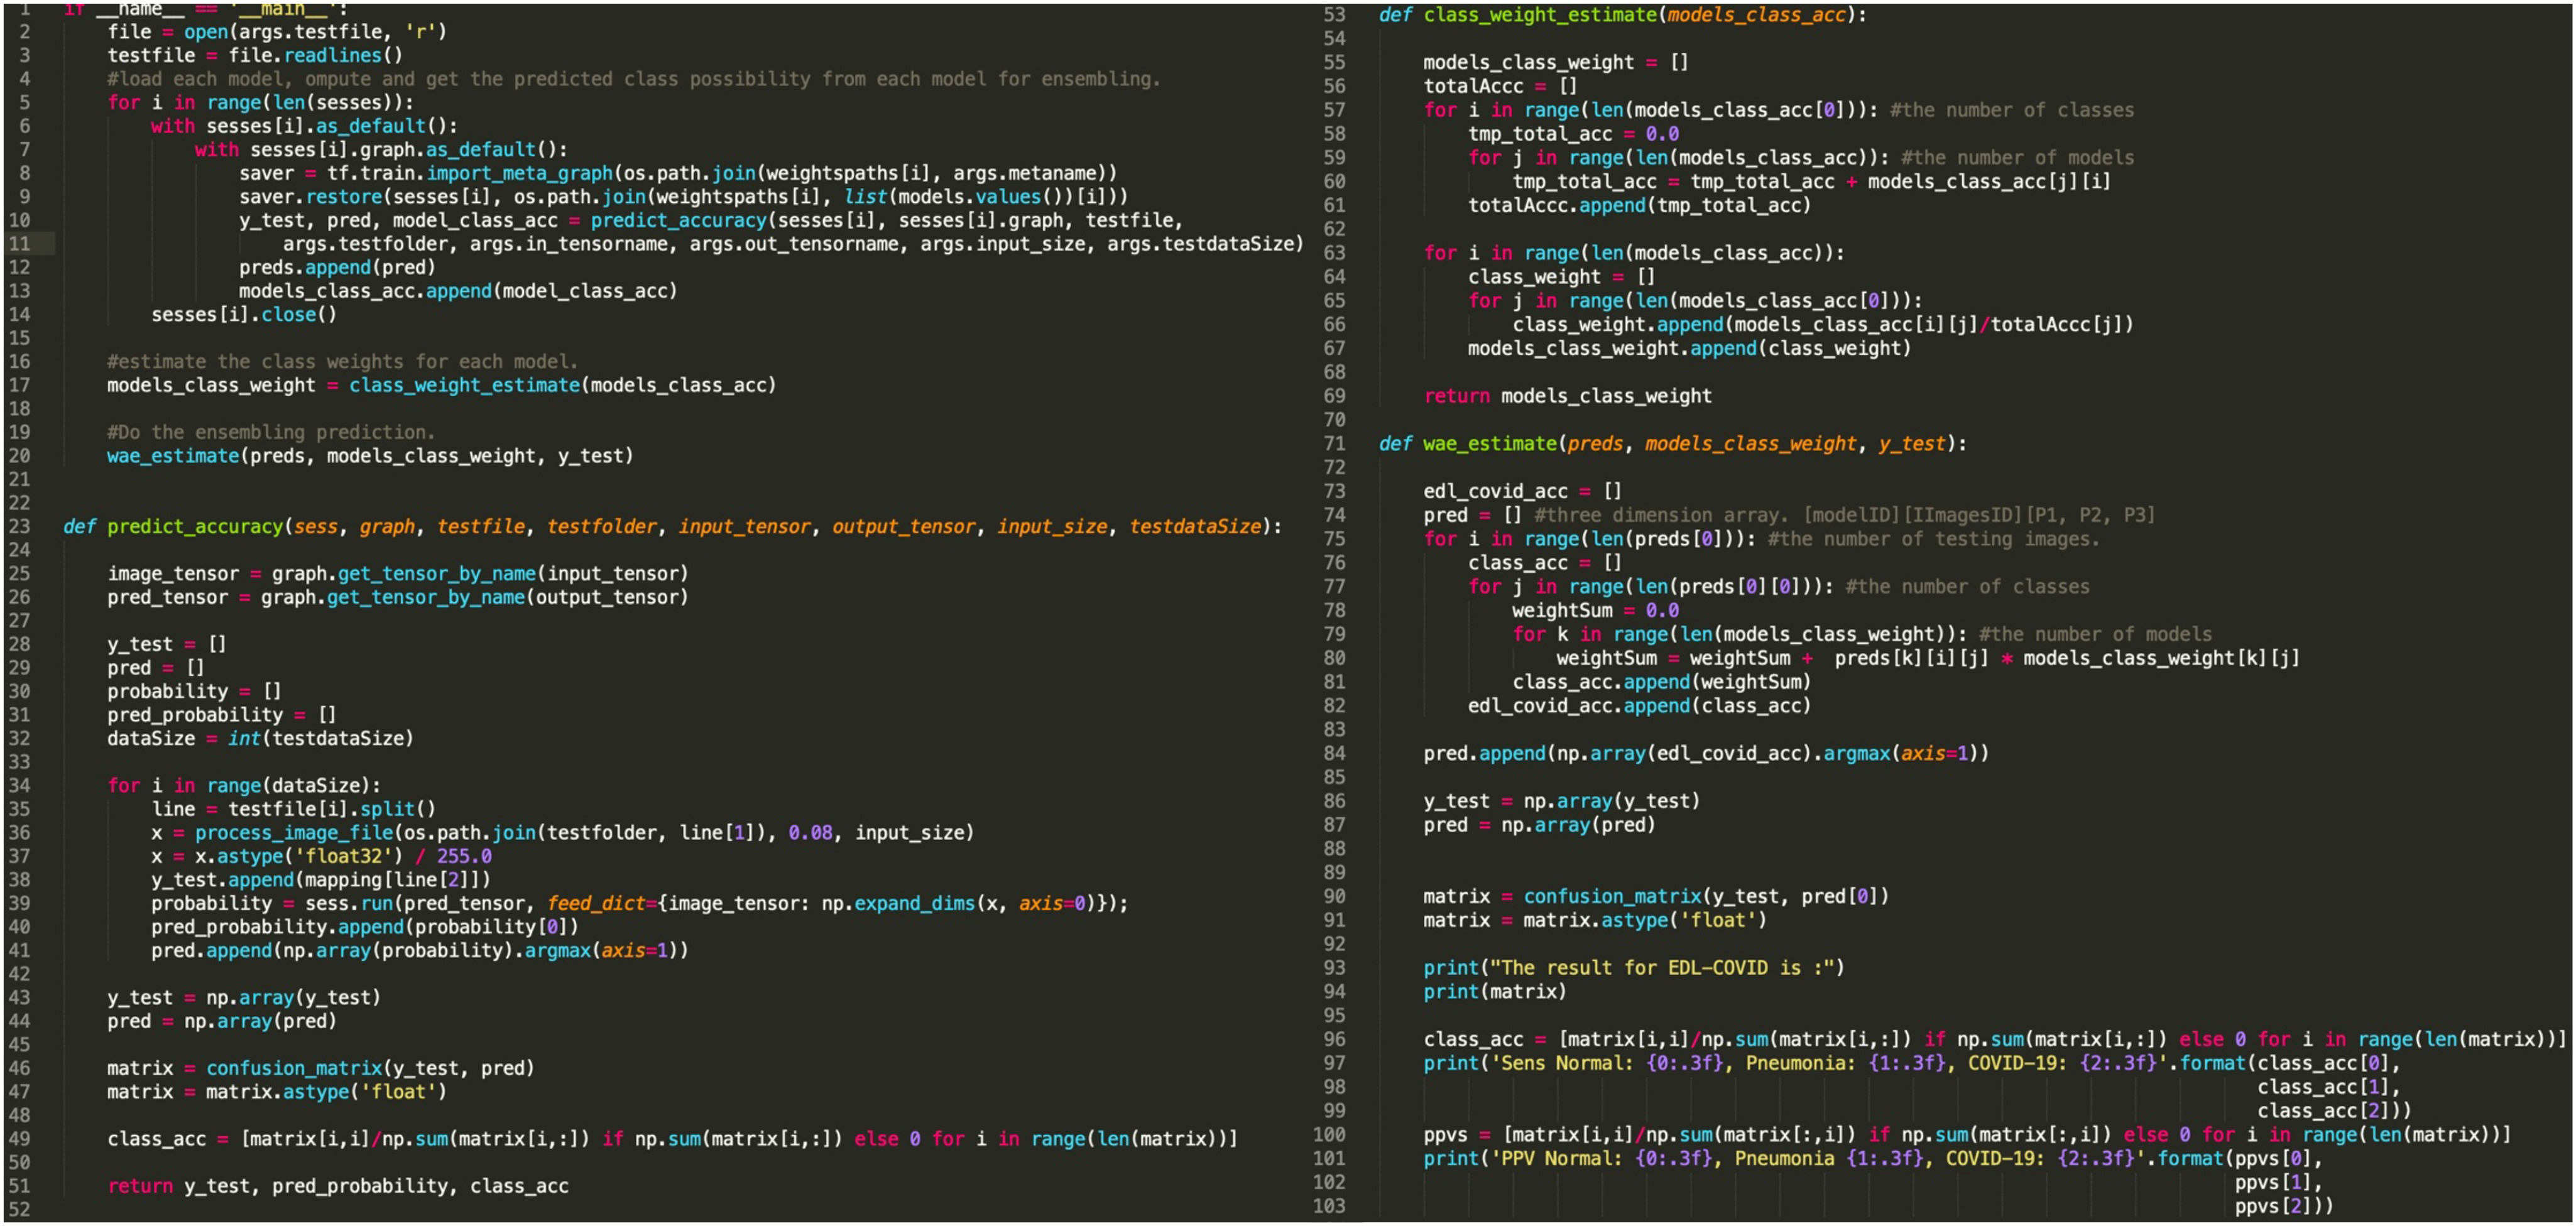Click 'tmp_total_acc = 0.0' on line 58
Viewport: 2576px width, 1226px height.
1573,134
